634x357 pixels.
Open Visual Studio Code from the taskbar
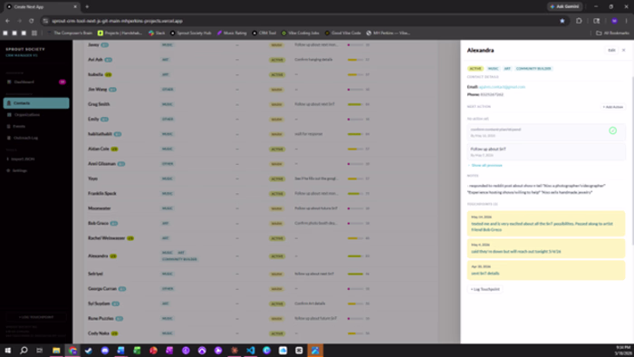(250, 351)
